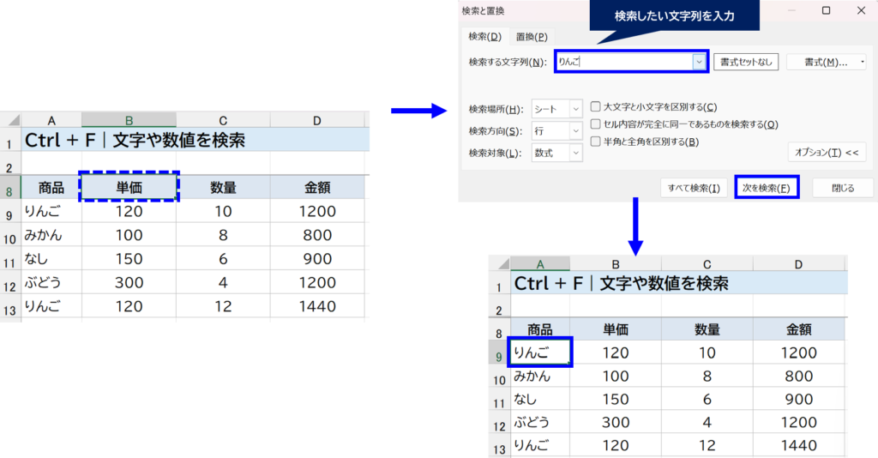Image resolution: width=878 pixels, height=458 pixels.
Task: Click なし cell in left spreadsheet
Action: click(51, 259)
